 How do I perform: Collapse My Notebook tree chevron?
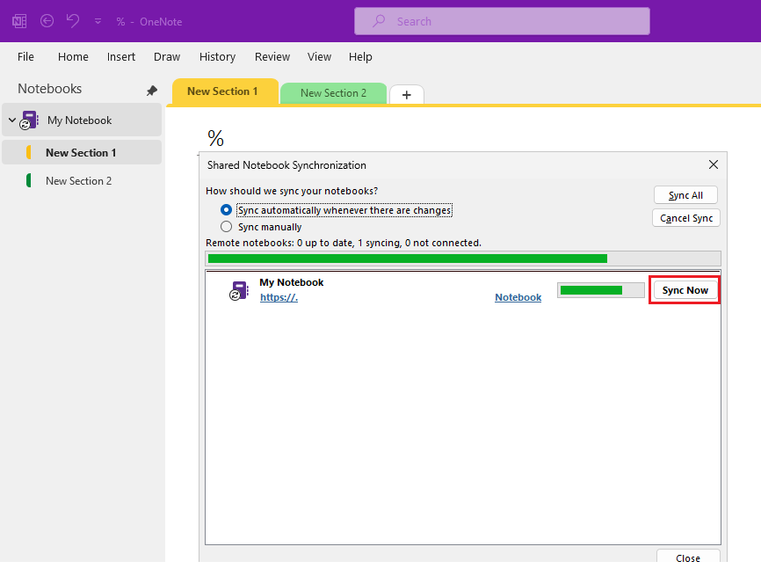coord(12,120)
